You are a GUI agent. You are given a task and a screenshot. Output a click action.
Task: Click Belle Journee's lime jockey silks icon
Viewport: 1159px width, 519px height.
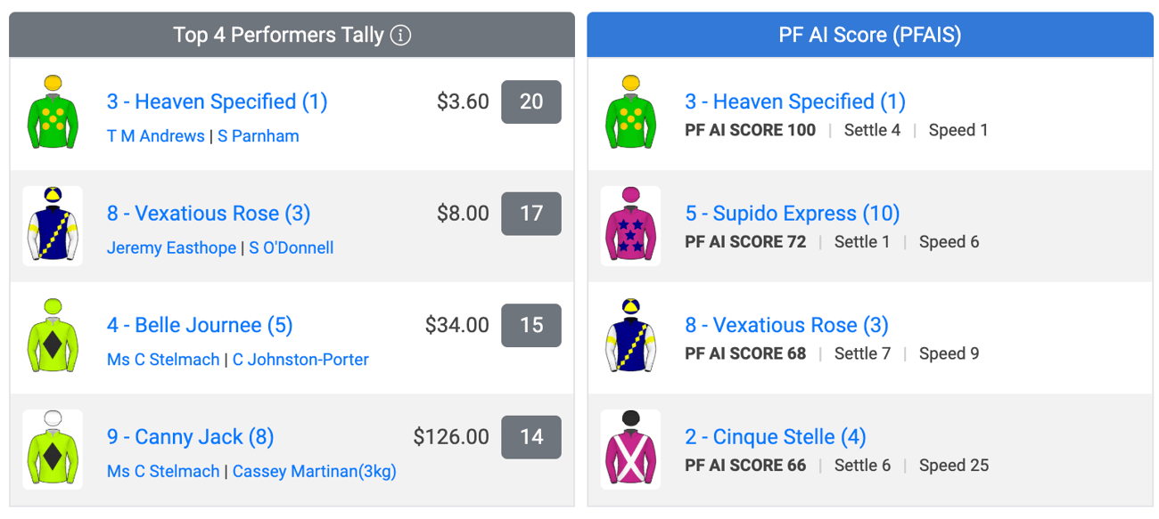coord(53,337)
